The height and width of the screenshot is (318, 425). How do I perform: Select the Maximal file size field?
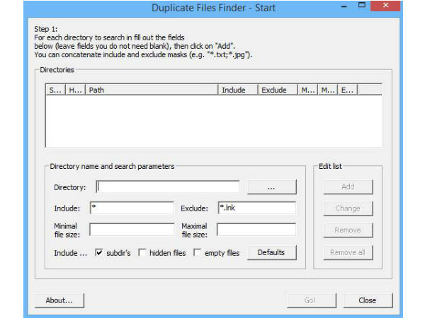[256, 230]
